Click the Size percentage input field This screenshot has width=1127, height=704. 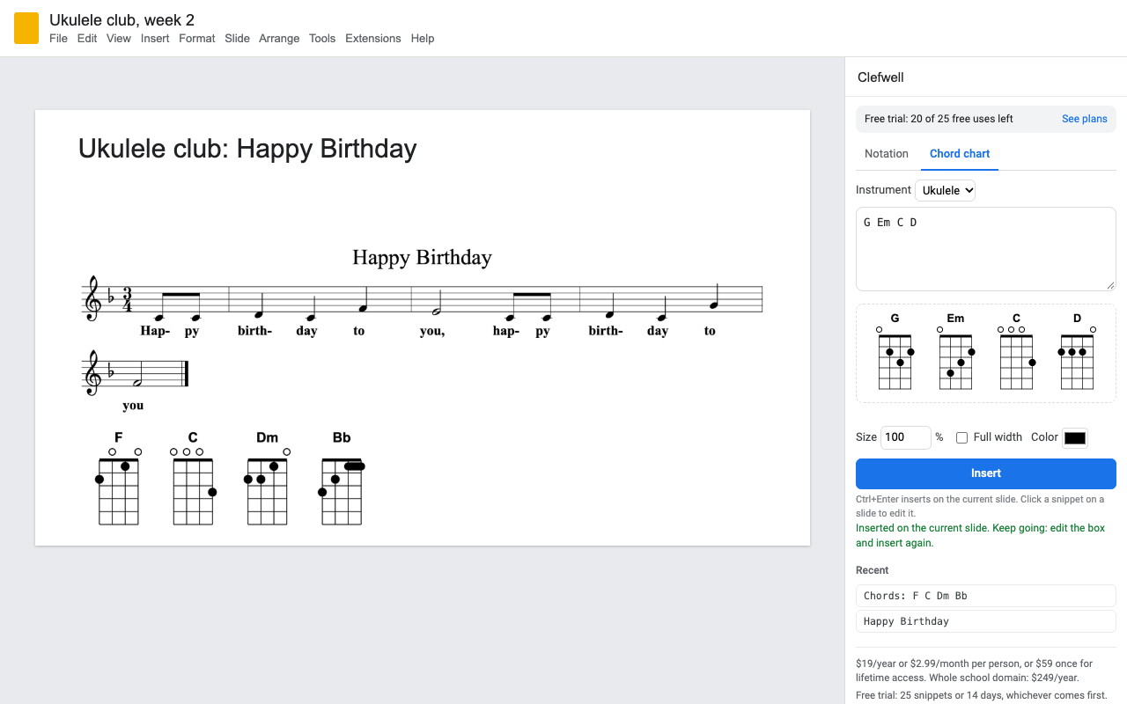[x=906, y=437]
